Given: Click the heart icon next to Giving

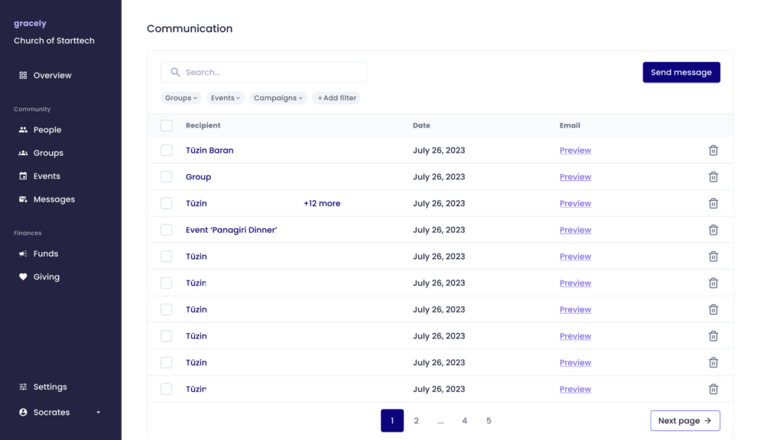Looking at the screenshot, I should tap(23, 277).
